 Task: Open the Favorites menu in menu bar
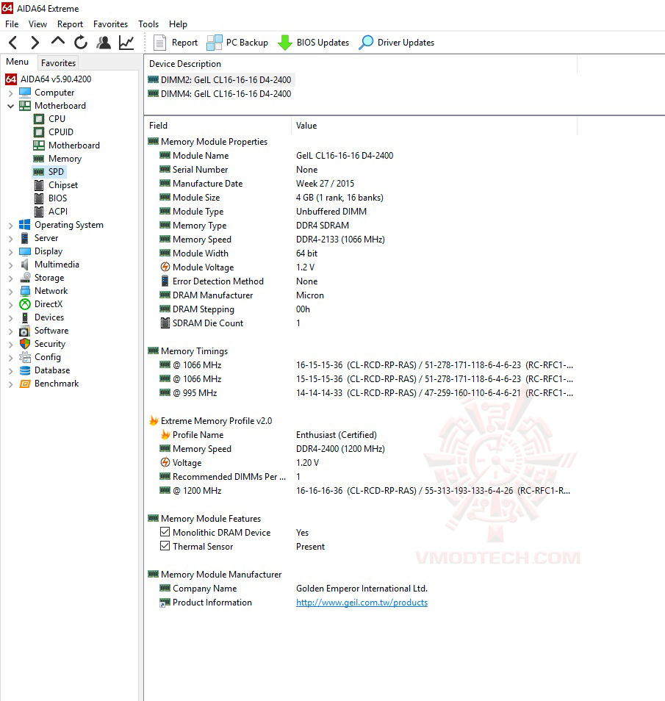110,24
